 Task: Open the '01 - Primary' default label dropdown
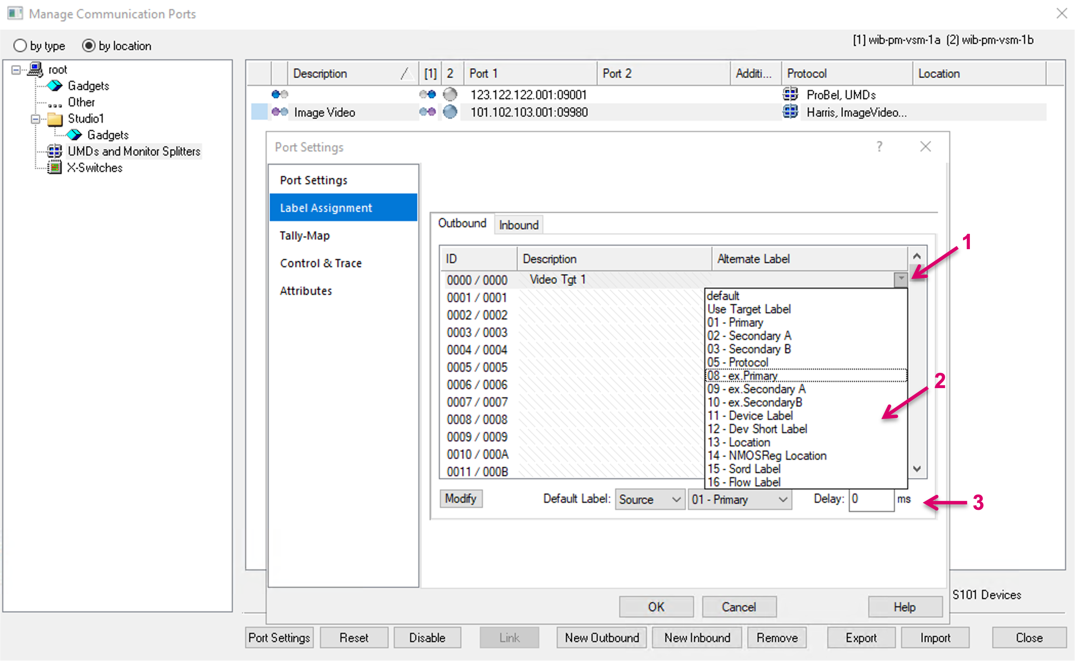pyautogui.click(x=740, y=499)
